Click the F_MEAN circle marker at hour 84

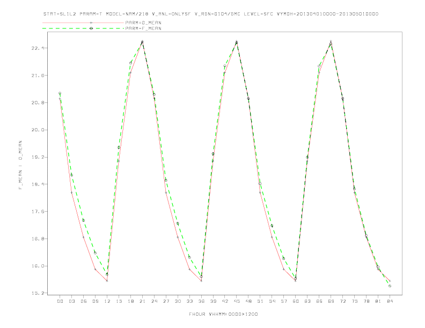pyautogui.click(x=390, y=286)
